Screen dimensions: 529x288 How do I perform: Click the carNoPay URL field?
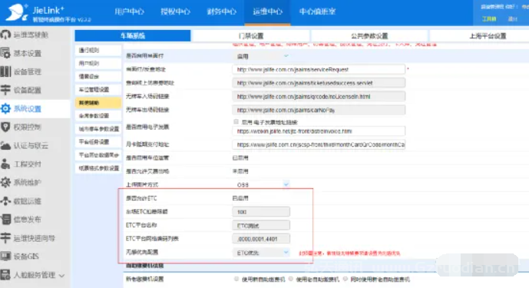tap(319, 110)
